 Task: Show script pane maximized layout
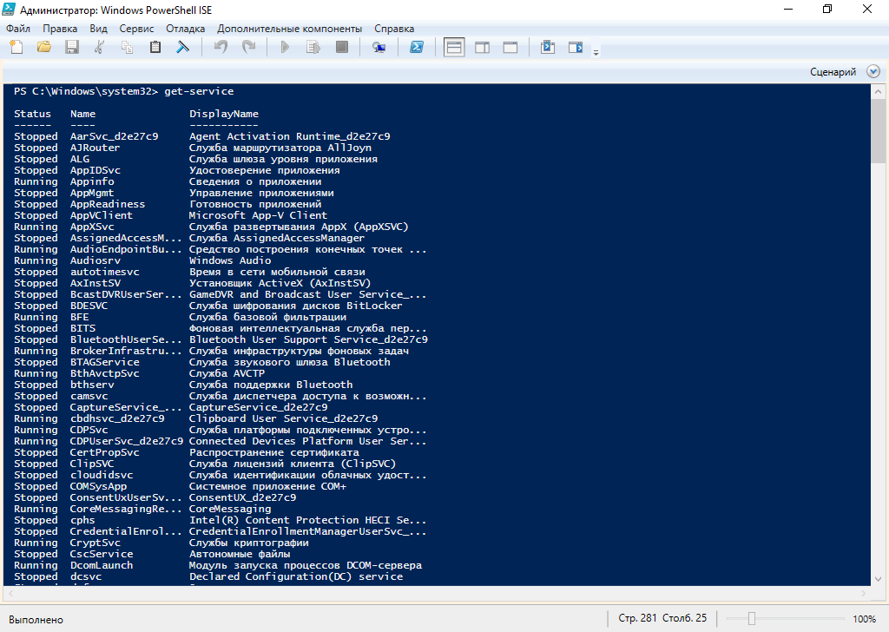point(510,48)
